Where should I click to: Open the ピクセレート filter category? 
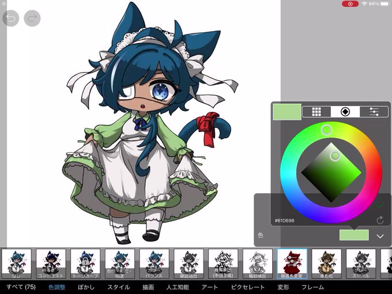tap(248, 287)
